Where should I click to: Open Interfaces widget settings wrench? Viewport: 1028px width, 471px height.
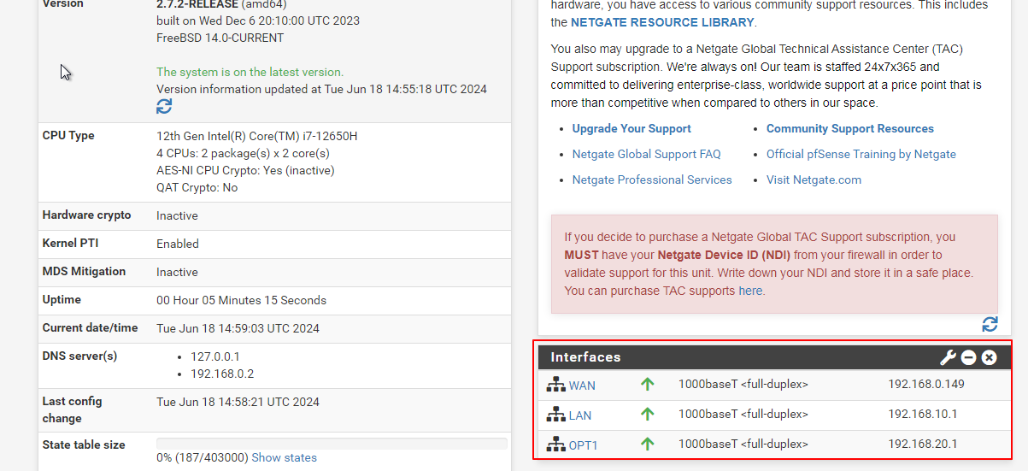point(948,357)
